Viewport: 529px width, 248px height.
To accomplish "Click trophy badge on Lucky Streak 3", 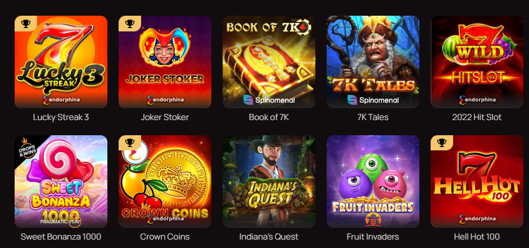I will pos(26,23).
